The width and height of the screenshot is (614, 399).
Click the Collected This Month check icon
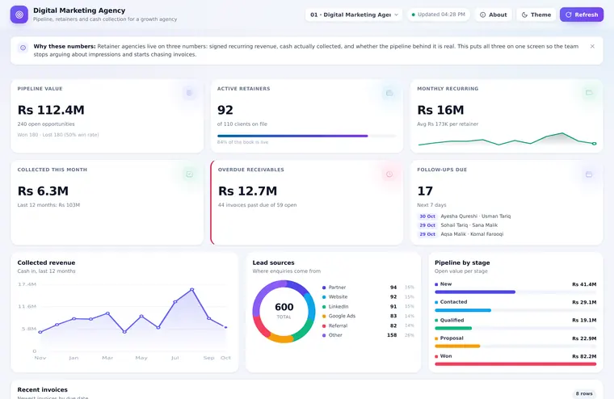click(x=189, y=174)
